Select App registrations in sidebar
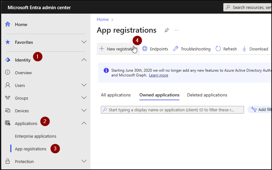Viewport: 272px width, 170px height. [x=31, y=149]
